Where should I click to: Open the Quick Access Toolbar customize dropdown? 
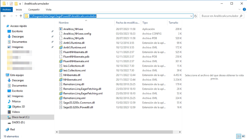[20, 4]
